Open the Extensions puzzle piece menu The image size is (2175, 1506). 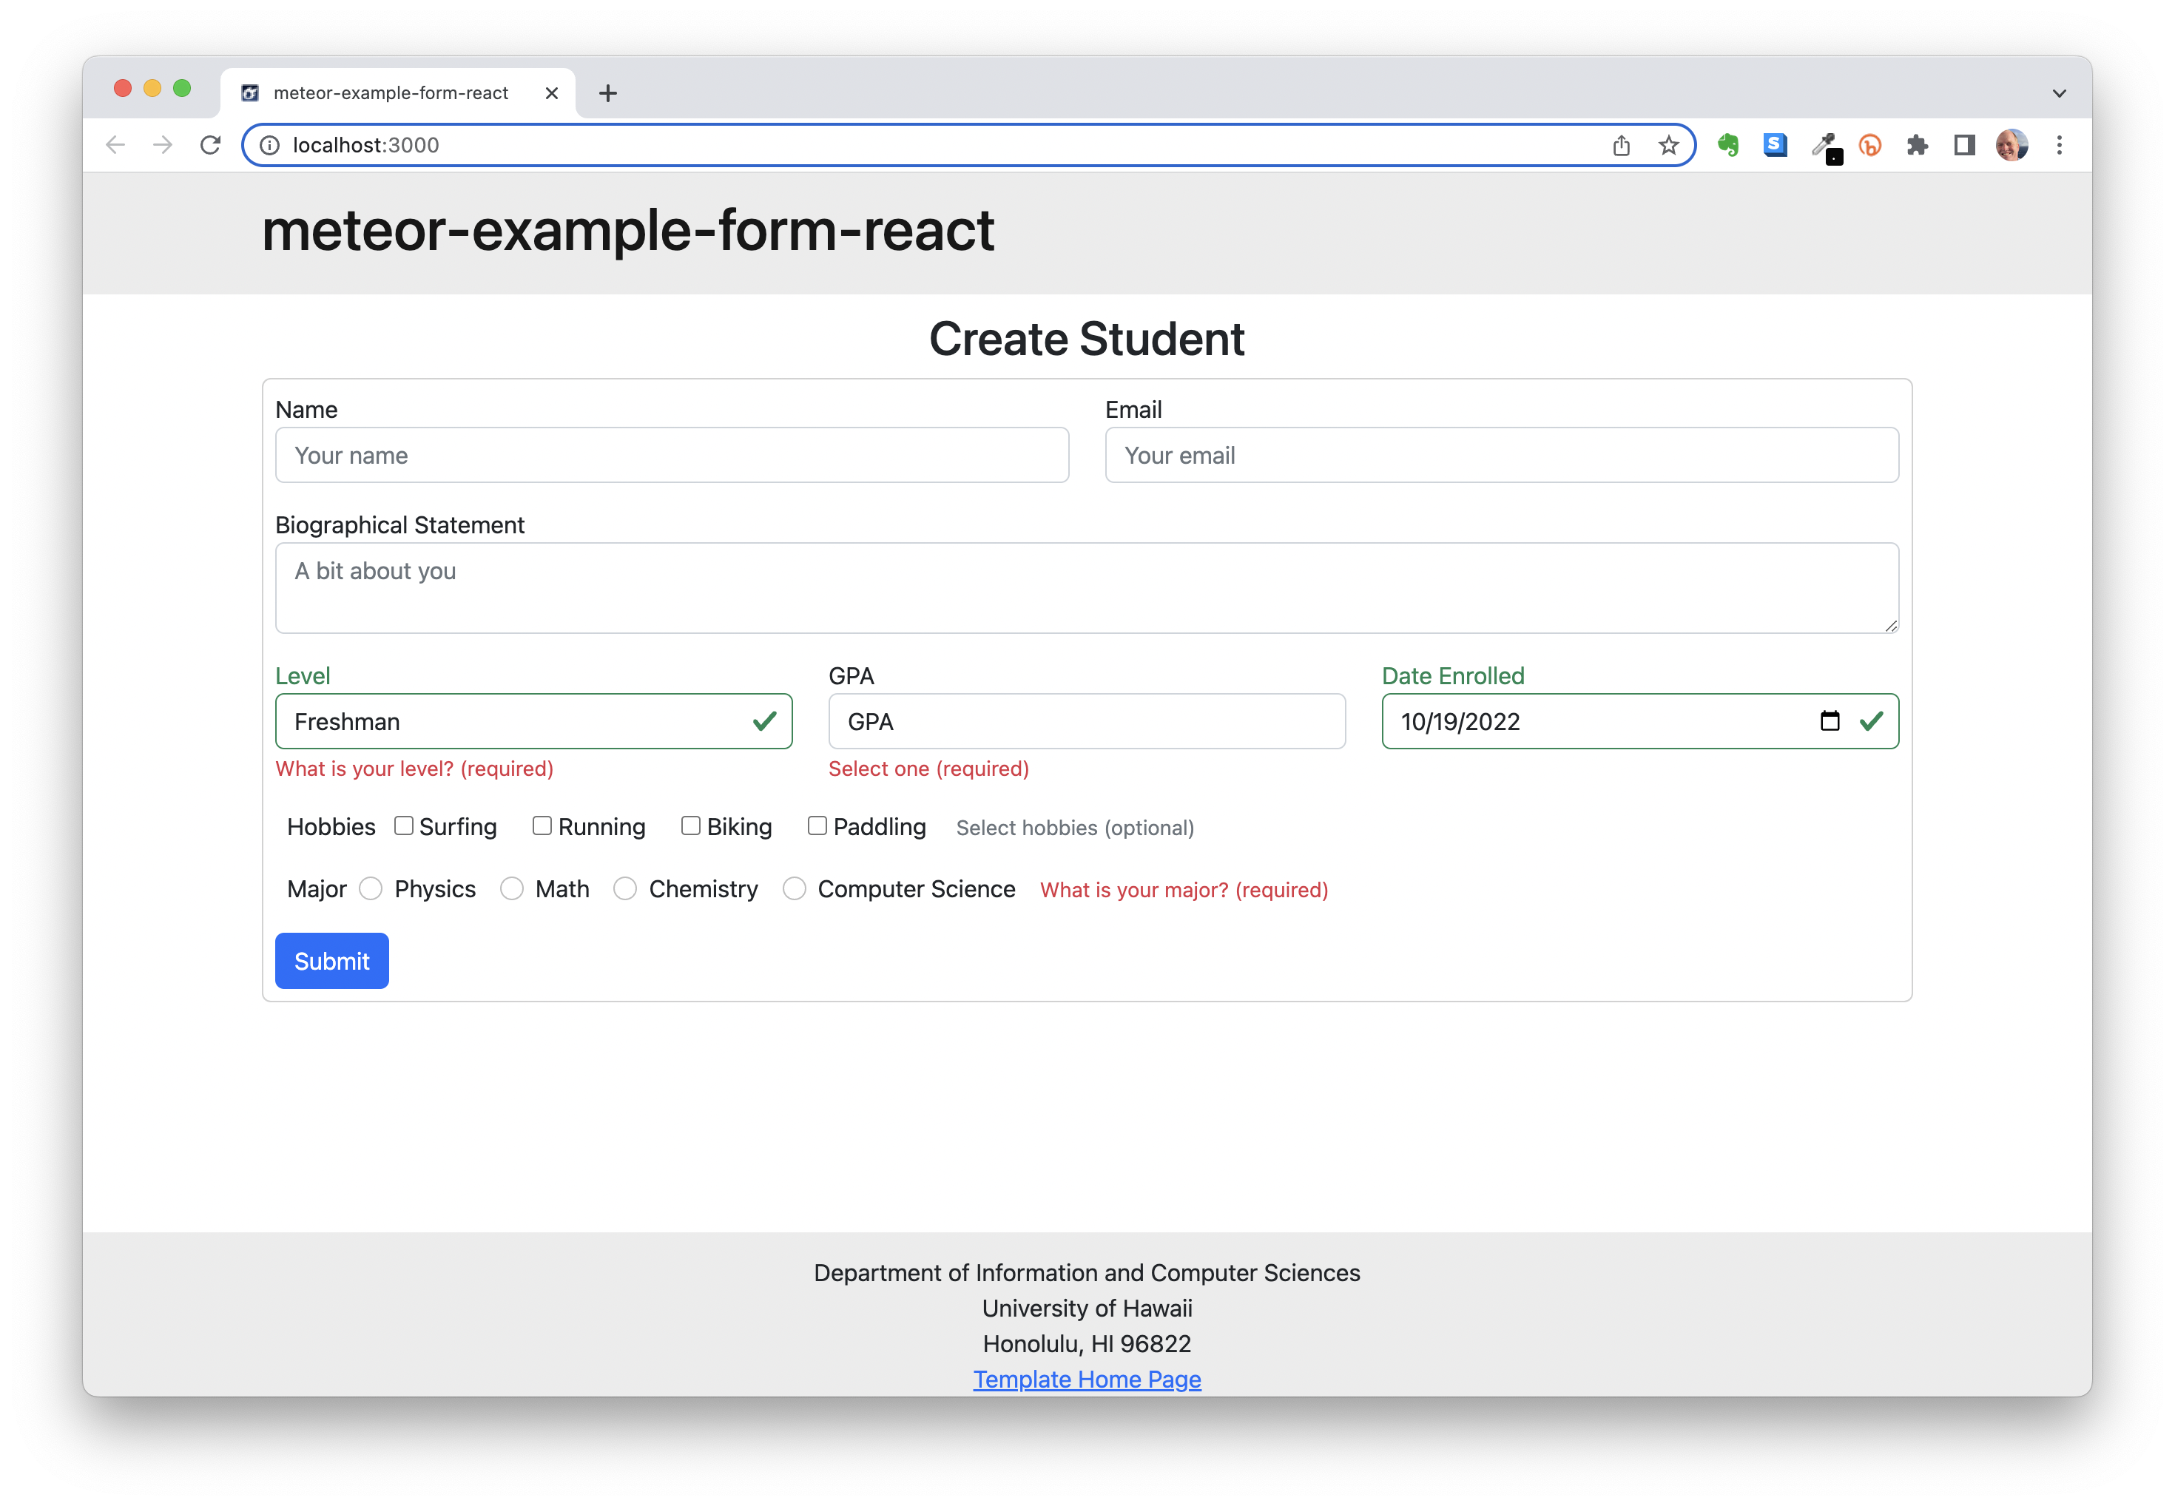1917,145
